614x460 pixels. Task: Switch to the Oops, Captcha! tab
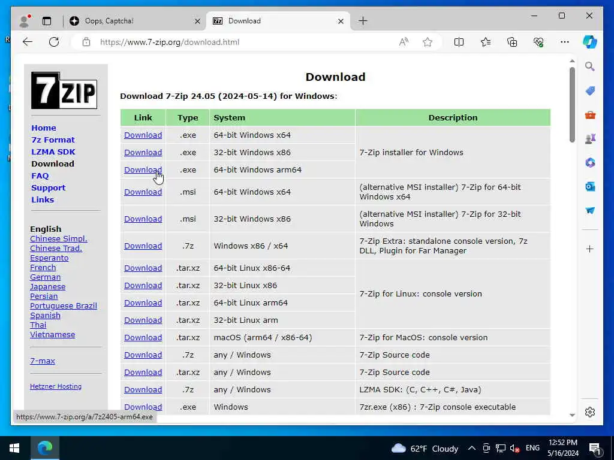click(135, 21)
